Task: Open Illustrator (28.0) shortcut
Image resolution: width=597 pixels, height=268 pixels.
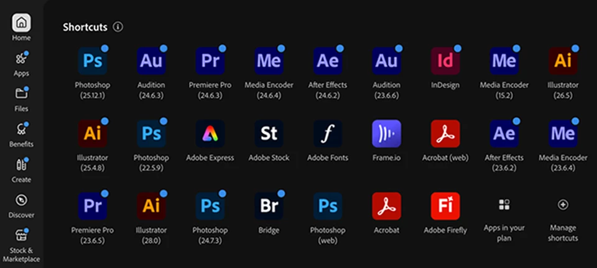Action: (x=151, y=206)
